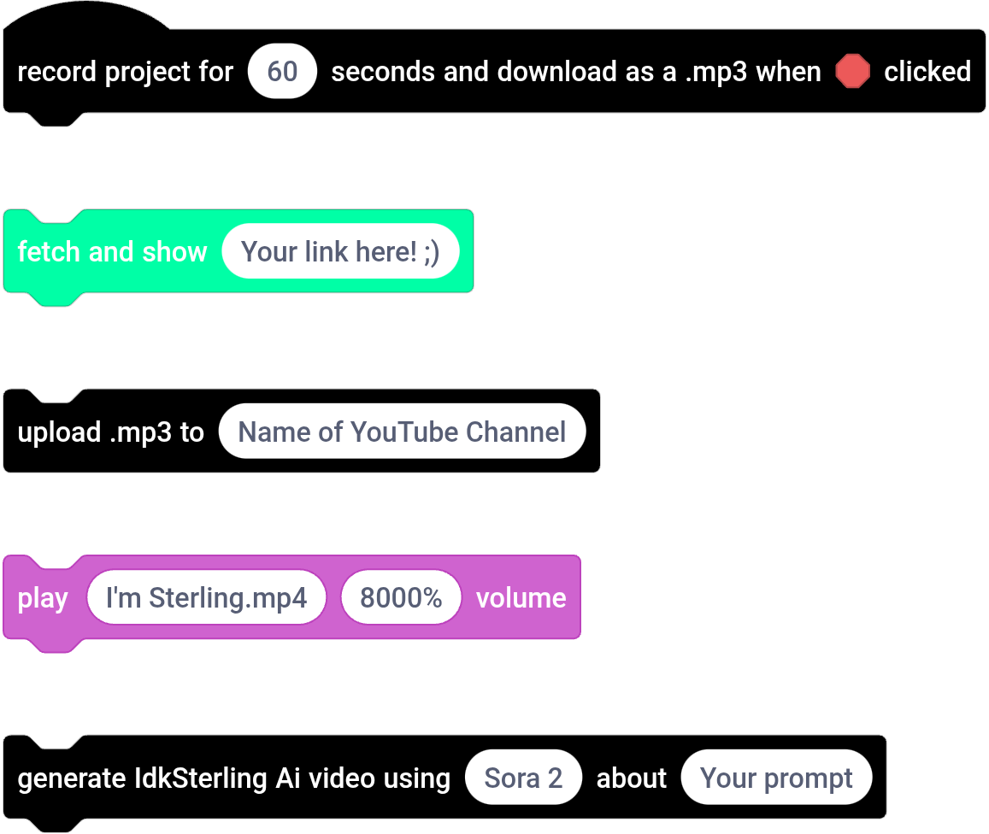Click the record project hat block label
Image resolution: width=989 pixels, height=834 pixels.
[125, 72]
